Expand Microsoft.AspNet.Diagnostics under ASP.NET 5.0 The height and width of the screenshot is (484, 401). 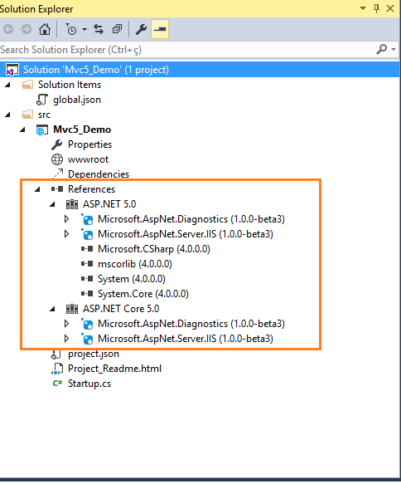pyautogui.click(x=67, y=219)
